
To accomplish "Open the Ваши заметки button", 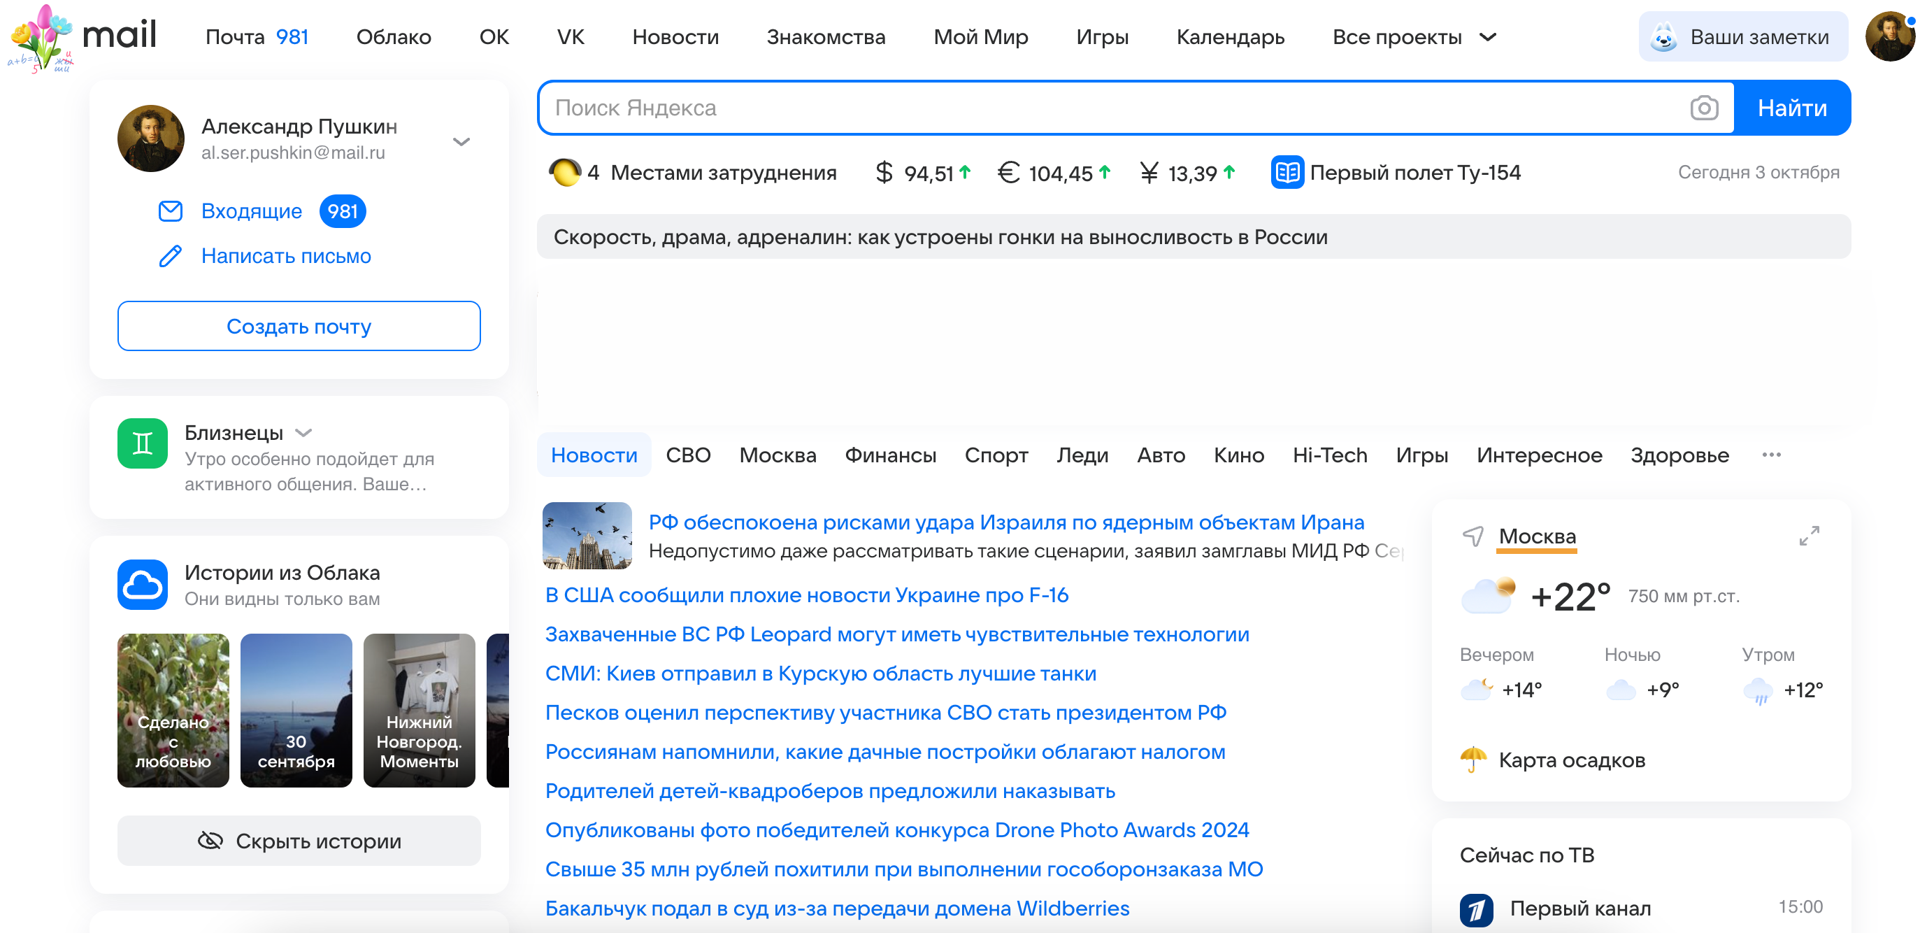I will [1743, 36].
